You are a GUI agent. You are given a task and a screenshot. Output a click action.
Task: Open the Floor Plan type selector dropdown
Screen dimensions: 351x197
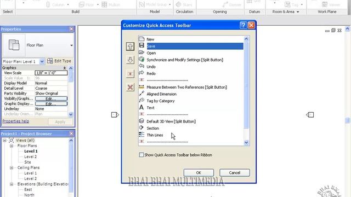click(x=71, y=45)
